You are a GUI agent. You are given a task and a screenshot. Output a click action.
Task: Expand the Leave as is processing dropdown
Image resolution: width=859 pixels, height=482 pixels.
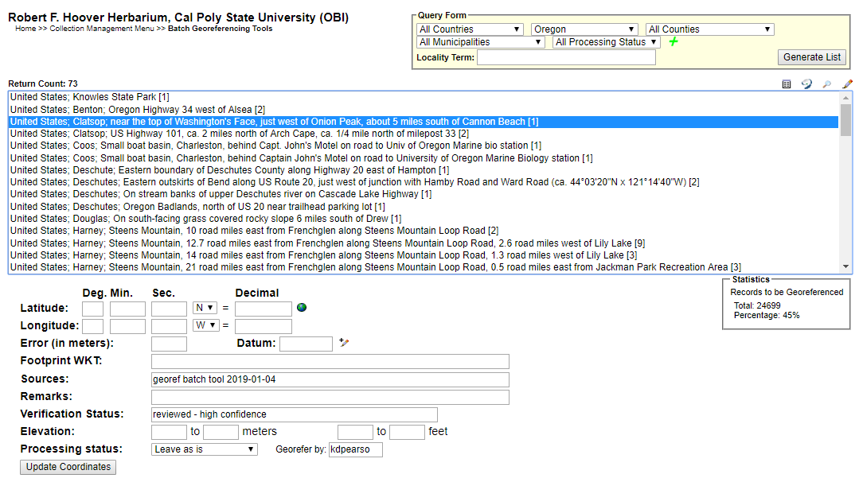coord(205,449)
